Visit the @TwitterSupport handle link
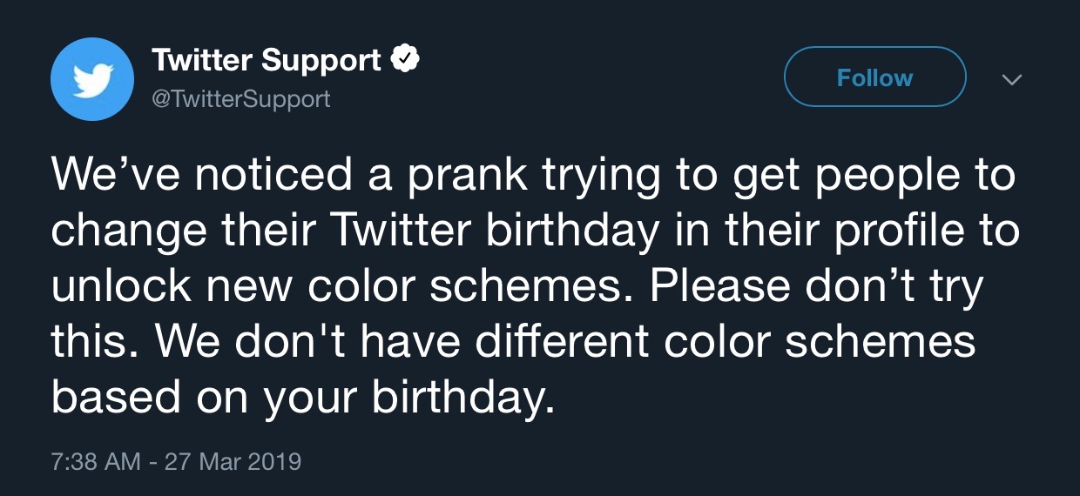The height and width of the screenshot is (496, 1080). click(x=241, y=98)
